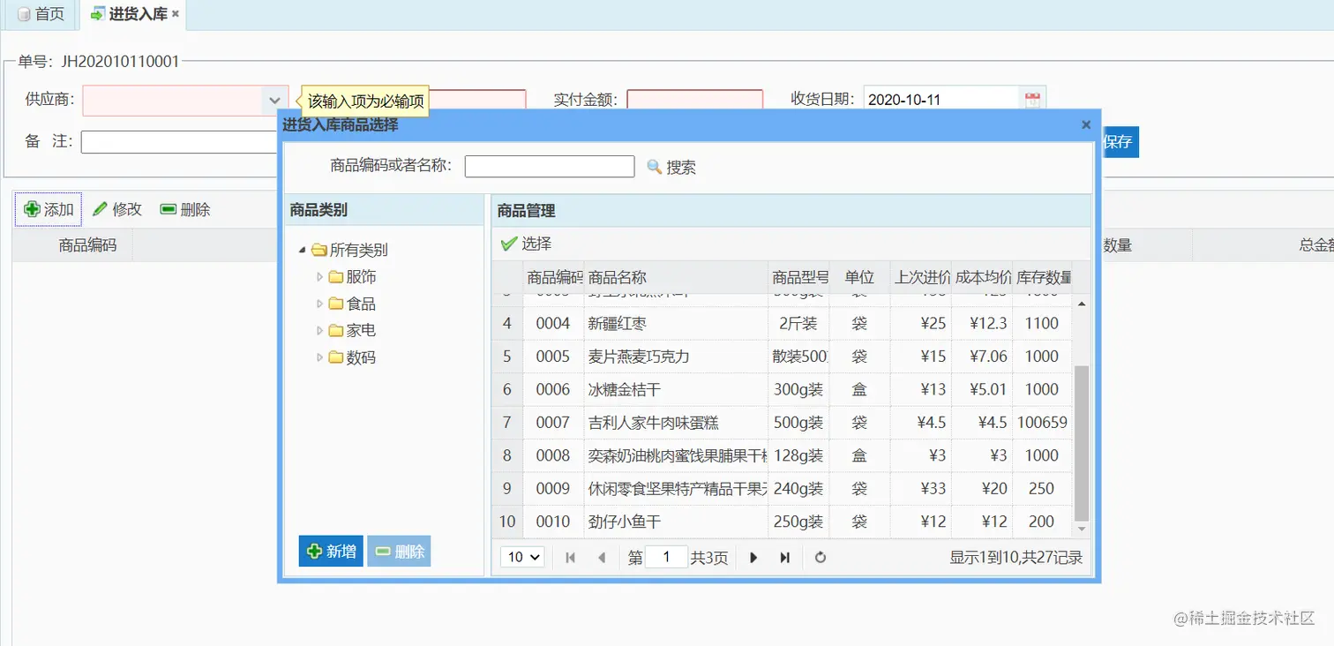Go to the next page icon
Image resolution: width=1334 pixels, height=646 pixels.
click(x=753, y=557)
